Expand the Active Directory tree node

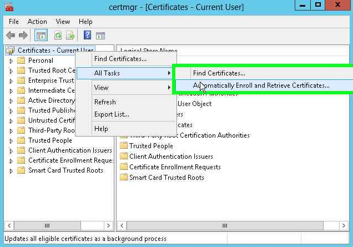pos(11,101)
